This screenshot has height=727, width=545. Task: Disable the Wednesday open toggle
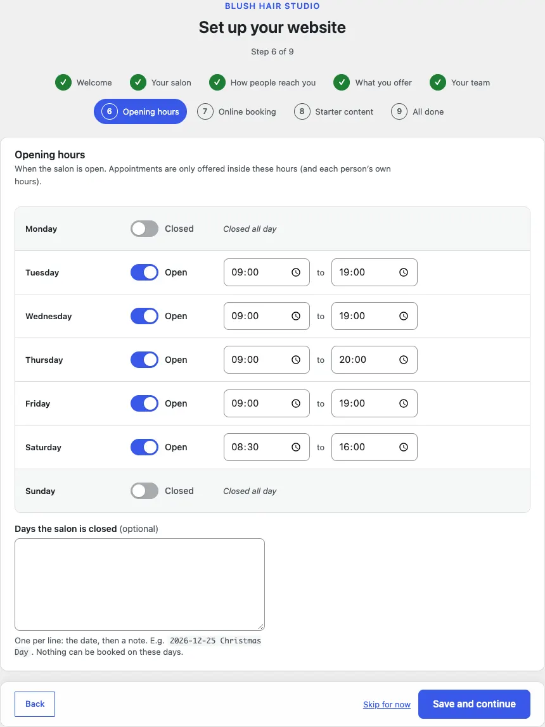[x=144, y=316]
